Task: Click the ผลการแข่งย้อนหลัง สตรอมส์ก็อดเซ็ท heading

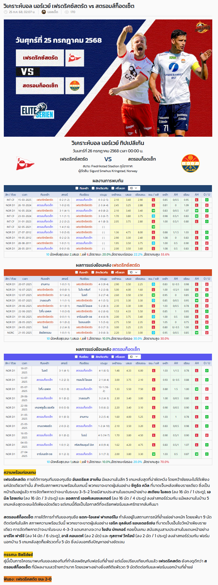Action: 108,349
